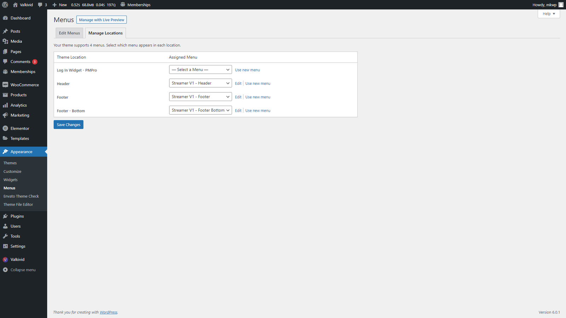
Task: Click Manage with Live Preview button
Action: 102,20
